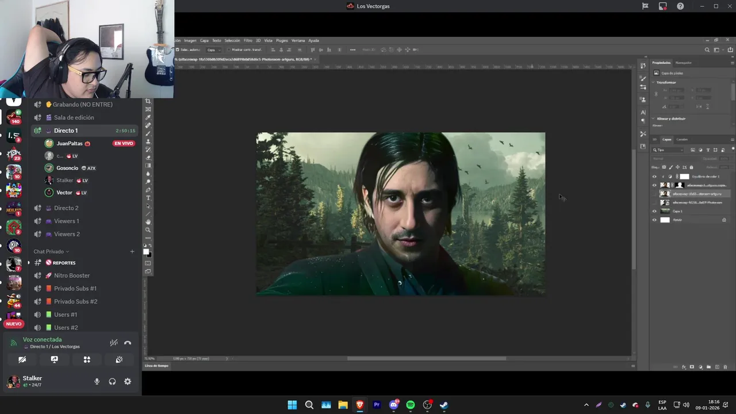
Task: Open Spotify from the taskbar
Action: (411, 405)
